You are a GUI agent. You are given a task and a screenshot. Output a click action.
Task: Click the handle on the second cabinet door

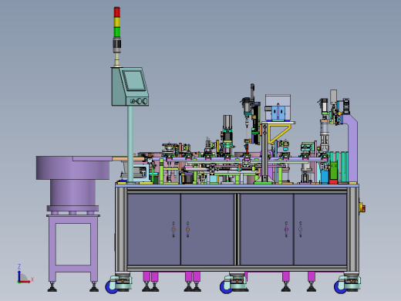(187, 229)
